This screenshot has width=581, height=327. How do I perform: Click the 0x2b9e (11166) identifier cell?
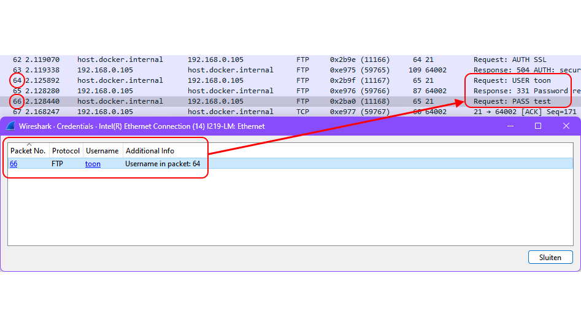(360, 60)
